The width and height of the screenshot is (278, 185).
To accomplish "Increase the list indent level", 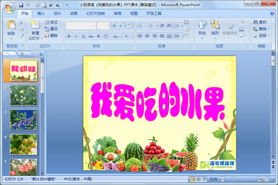I will coord(169,26).
